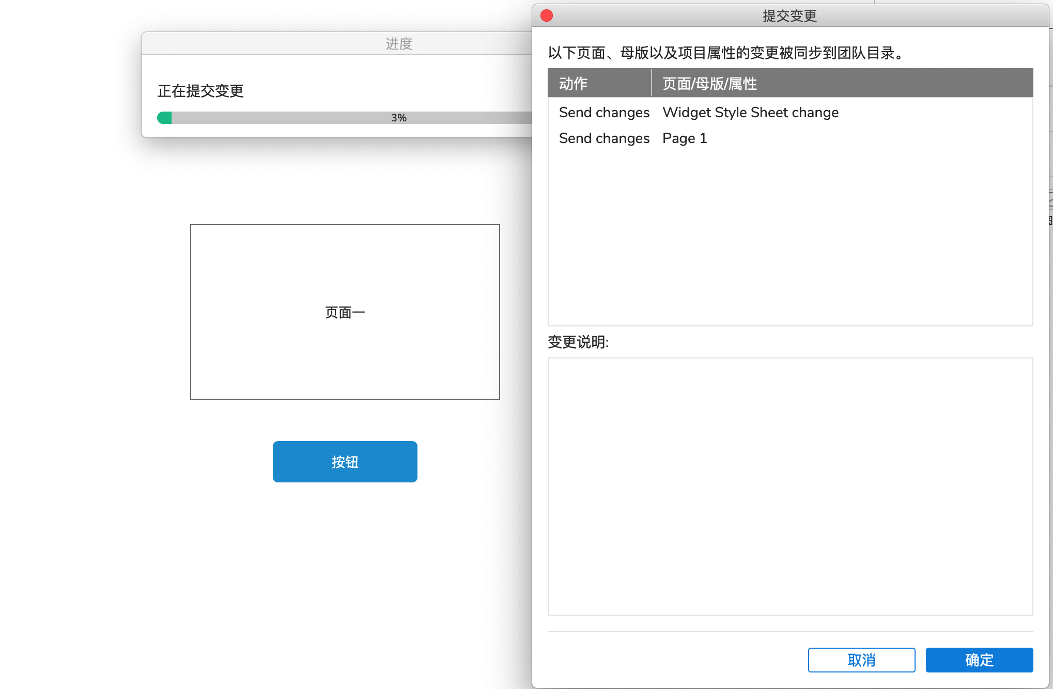
Task: Click the 动作 column header
Action: tap(599, 83)
